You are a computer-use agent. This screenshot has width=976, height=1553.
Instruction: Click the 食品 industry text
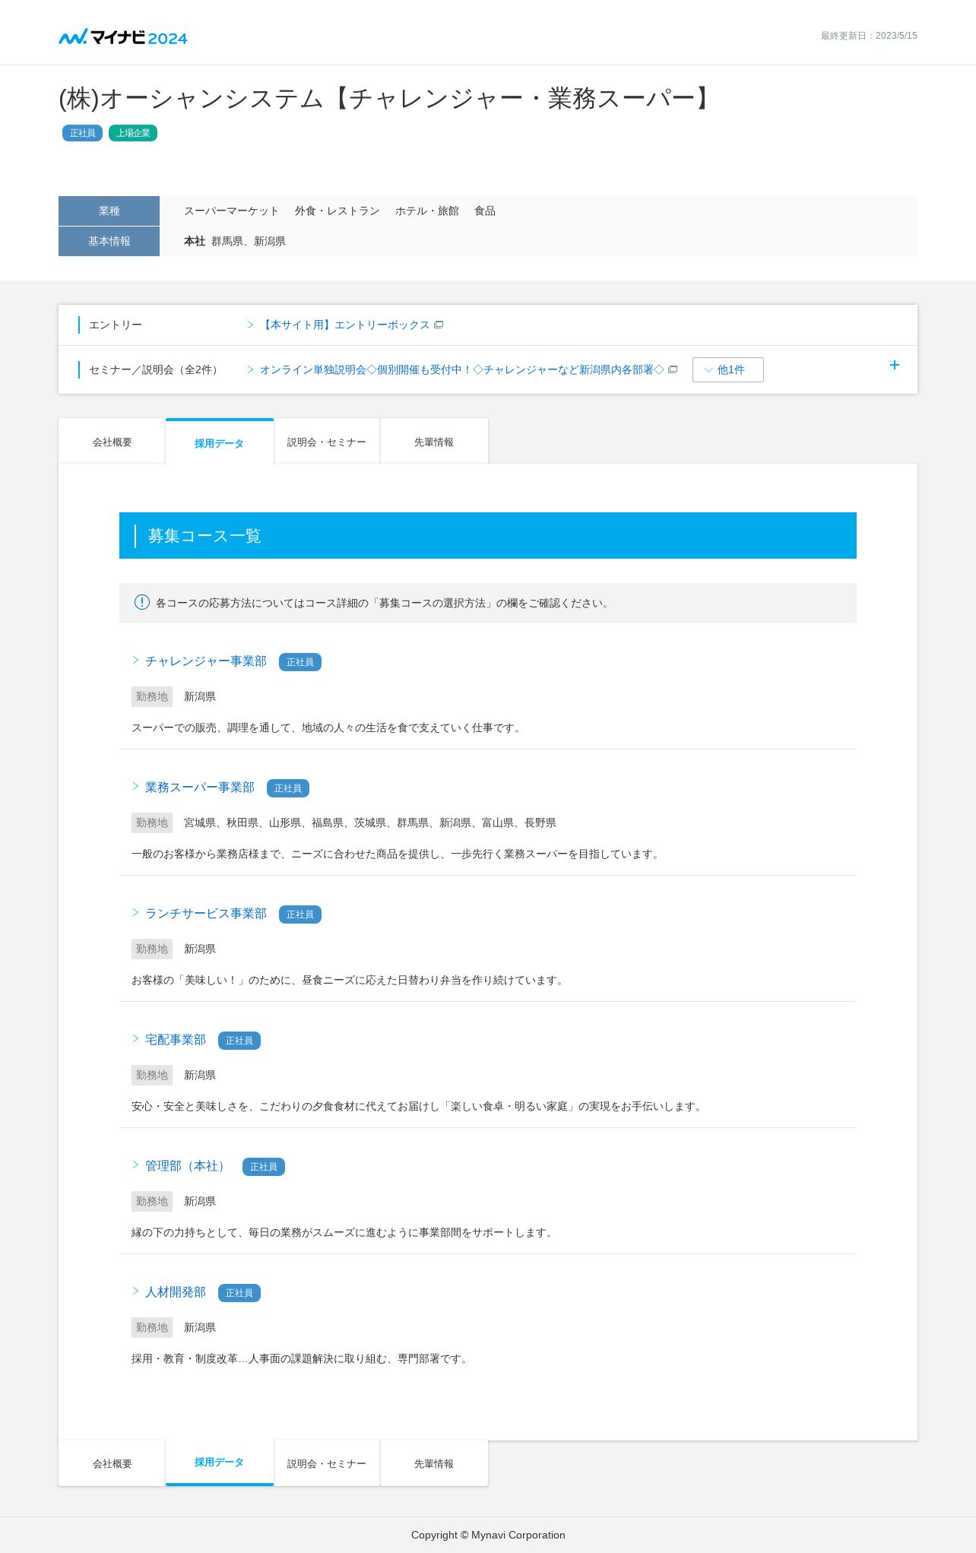[485, 211]
